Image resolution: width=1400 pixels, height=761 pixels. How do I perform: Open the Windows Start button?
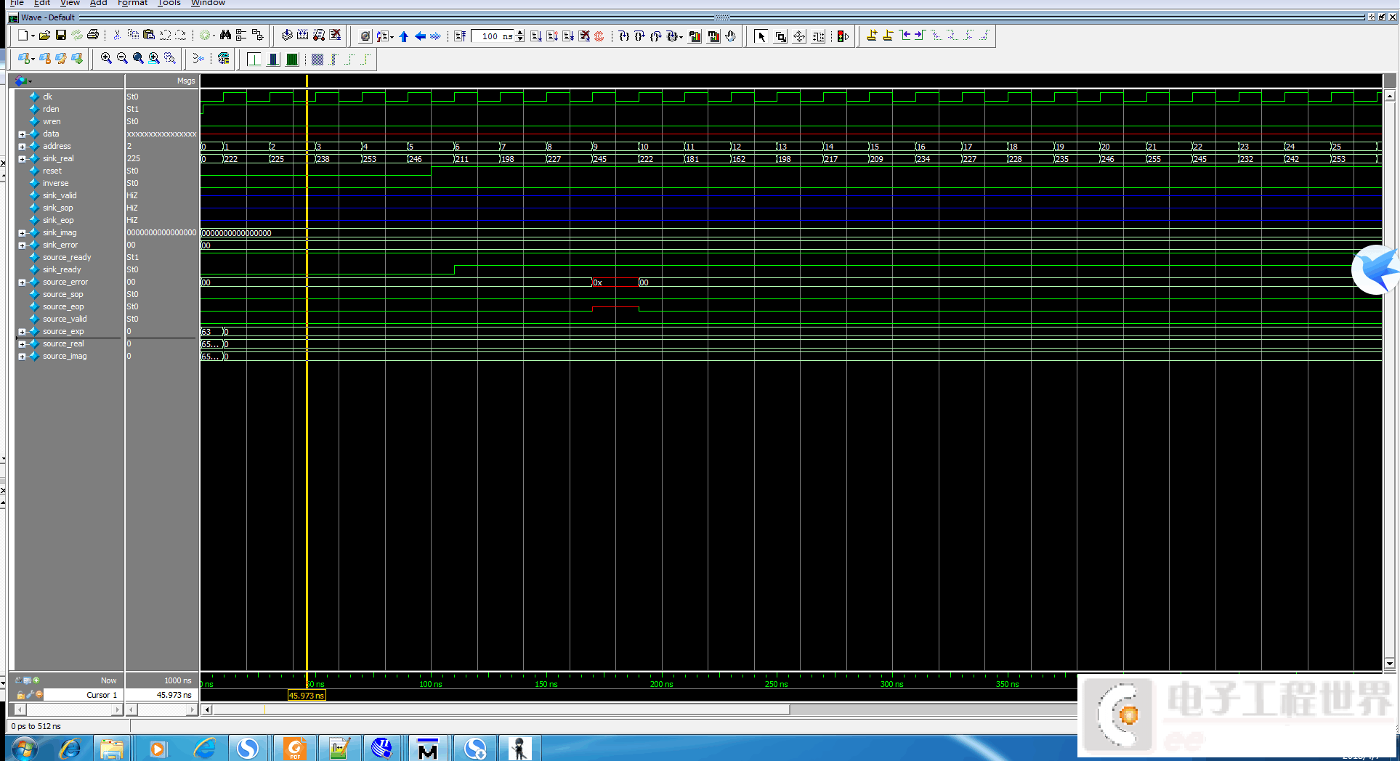(24, 748)
